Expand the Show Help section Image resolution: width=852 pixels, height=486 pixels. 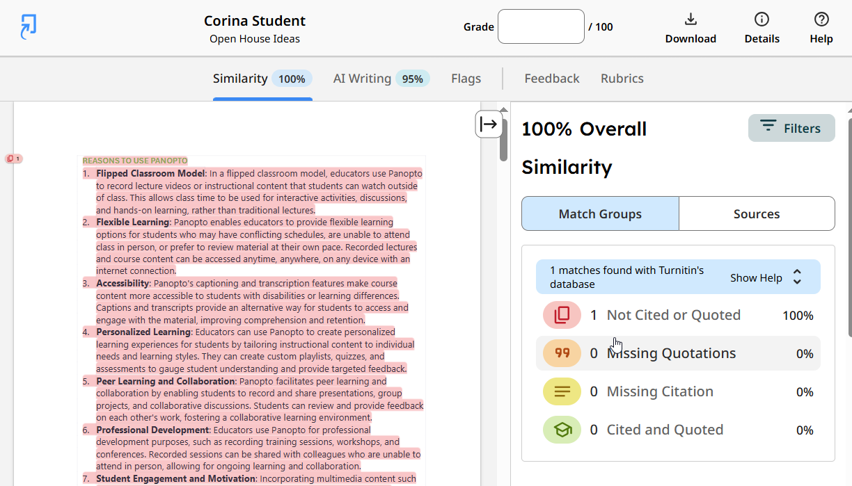755,277
